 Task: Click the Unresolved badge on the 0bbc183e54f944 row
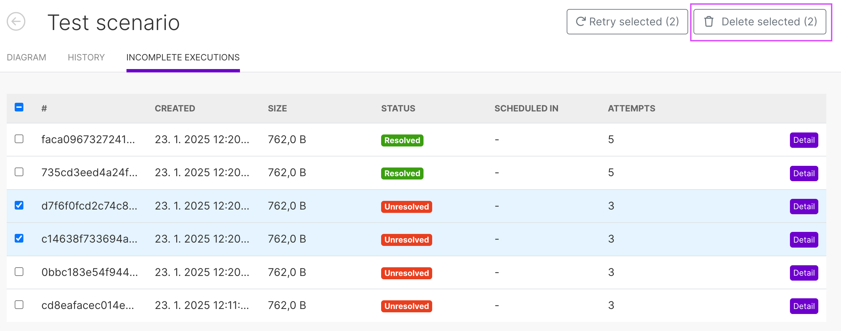point(406,273)
